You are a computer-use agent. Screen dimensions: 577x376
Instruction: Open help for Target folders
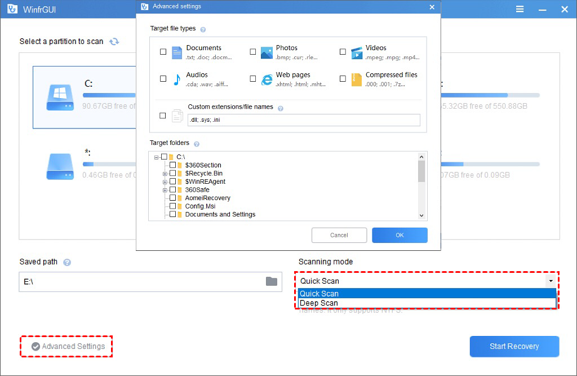[197, 144]
